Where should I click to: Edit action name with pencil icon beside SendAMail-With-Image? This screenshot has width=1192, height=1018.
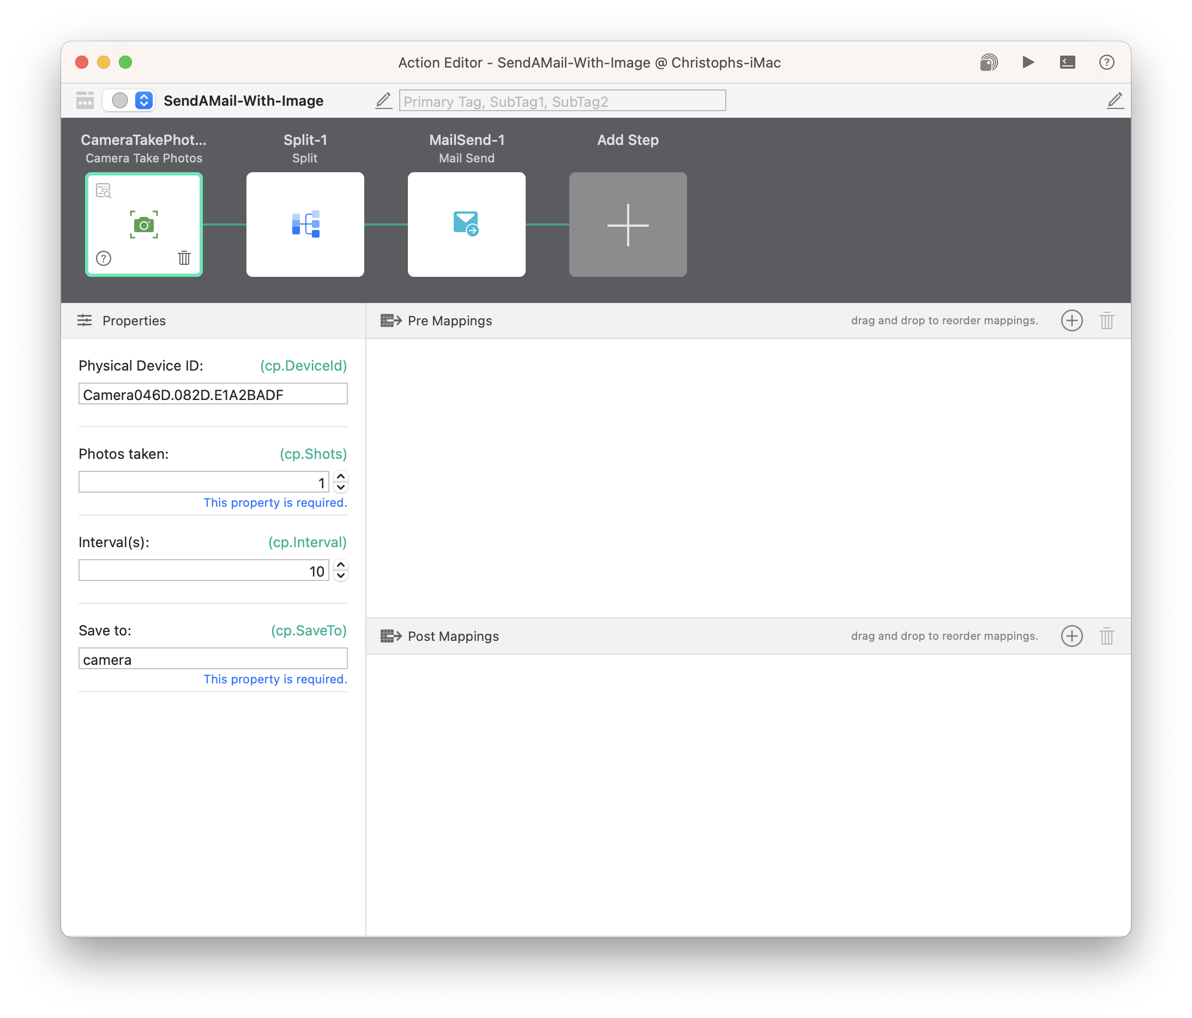(383, 101)
